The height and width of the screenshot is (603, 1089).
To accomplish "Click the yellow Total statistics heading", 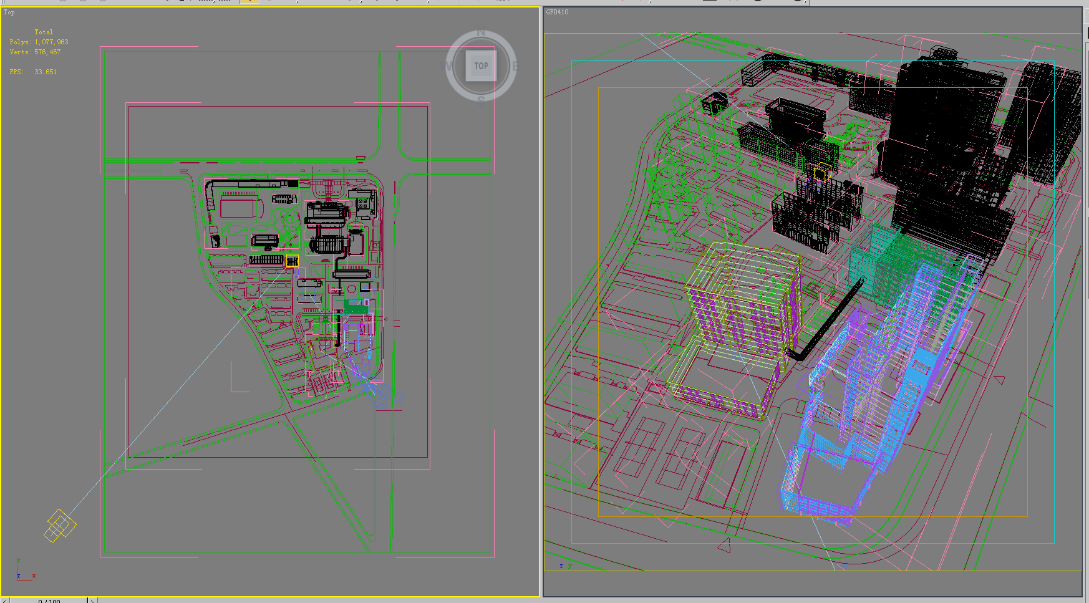I will (44, 32).
